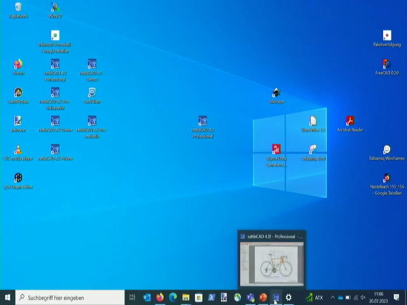Viewport: 407px width, 305px height.
Task: Click the rattleCAD 4.0 window preview thumbnail
Action: (272, 261)
